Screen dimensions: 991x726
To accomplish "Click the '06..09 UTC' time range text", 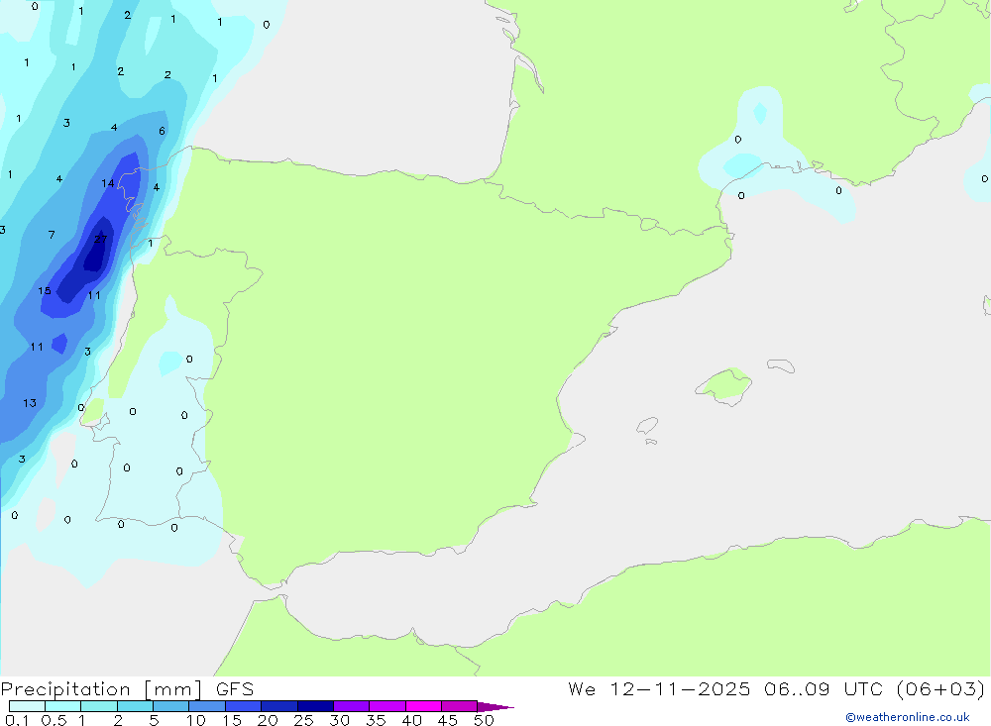I will point(825,688).
